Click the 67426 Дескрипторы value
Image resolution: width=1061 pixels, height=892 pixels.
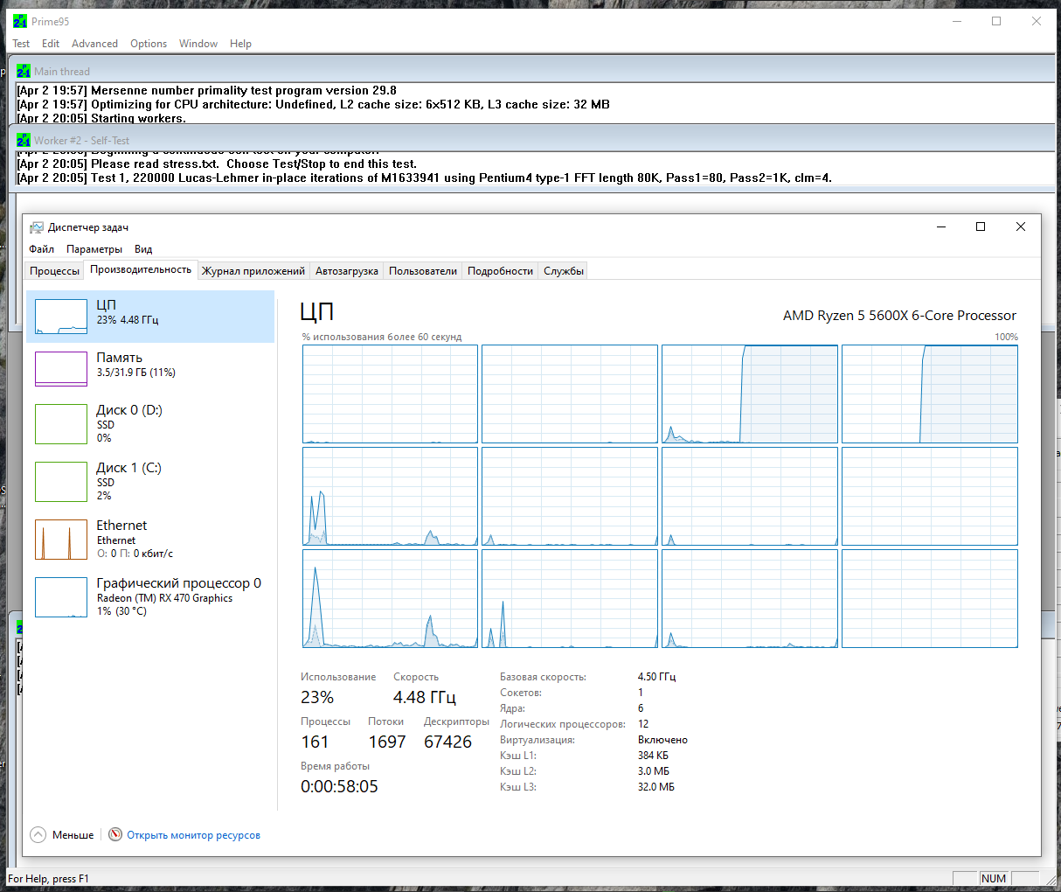pyautogui.click(x=447, y=742)
